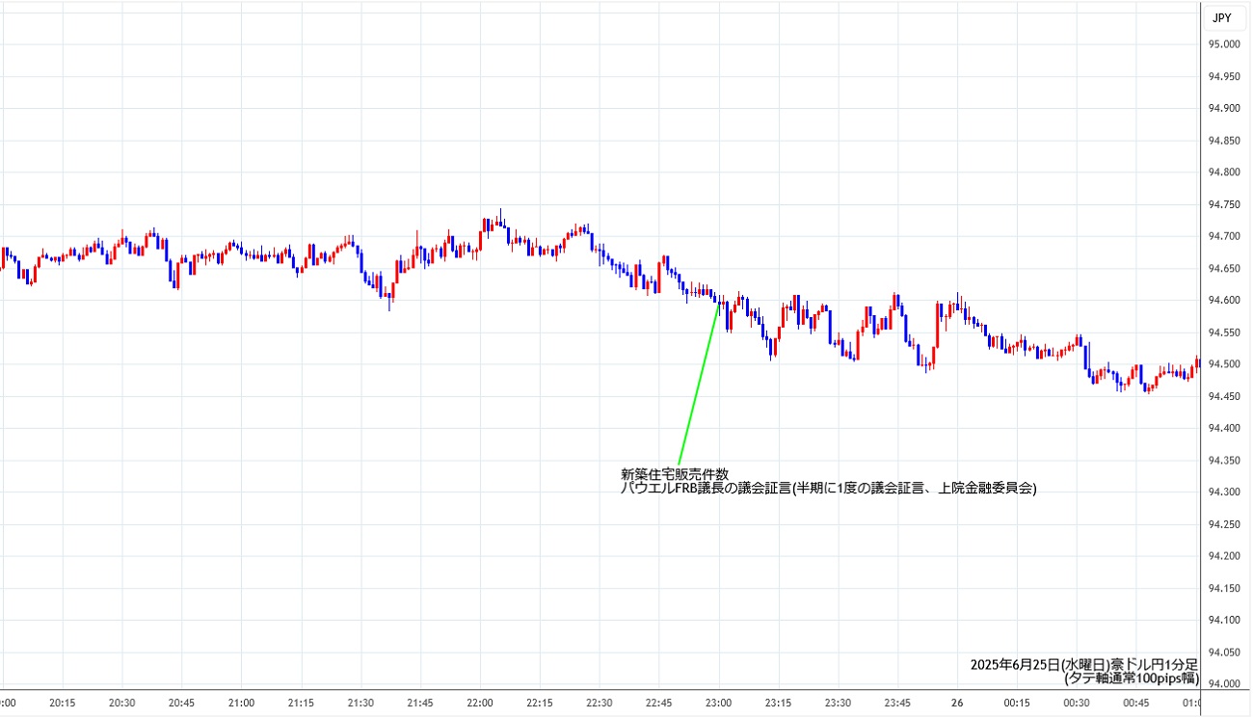This screenshot has height=718, width=1253.
Task: Click the 21:45 time axis label
Action: (420, 703)
